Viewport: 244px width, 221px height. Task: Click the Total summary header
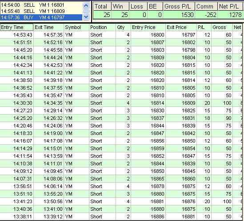102,6
